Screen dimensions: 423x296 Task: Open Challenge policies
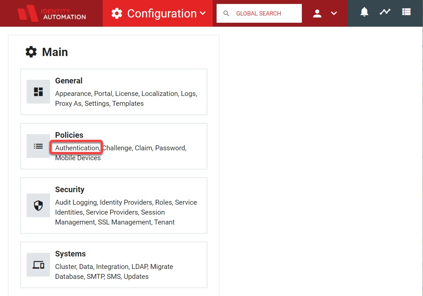(x=117, y=148)
